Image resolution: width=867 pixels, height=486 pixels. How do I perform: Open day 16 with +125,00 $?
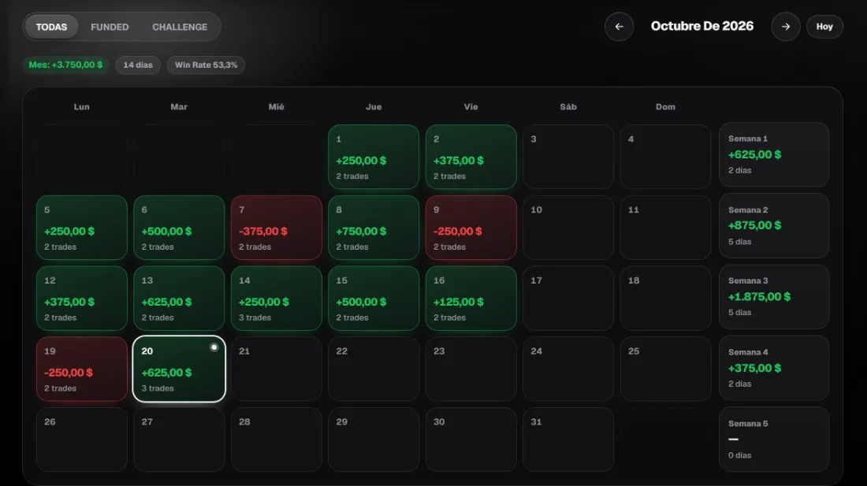tap(471, 299)
